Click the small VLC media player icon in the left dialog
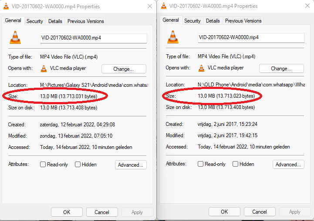 pyautogui.click(x=44, y=68)
